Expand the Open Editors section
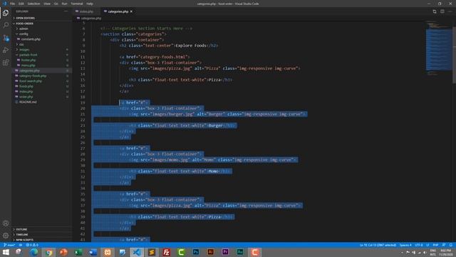This screenshot has width=456, height=257. (x=26, y=18)
